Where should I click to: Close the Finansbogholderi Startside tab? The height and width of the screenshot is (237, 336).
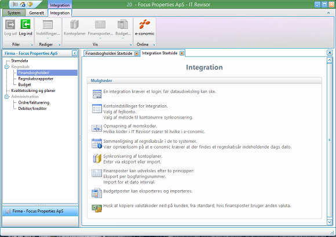pyautogui.click(x=137, y=54)
